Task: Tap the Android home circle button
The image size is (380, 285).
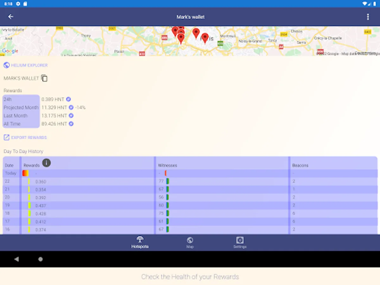Action: click(41, 259)
